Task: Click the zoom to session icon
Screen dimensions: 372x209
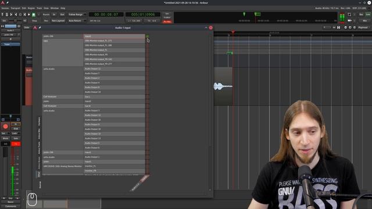Action: click(x=355, y=27)
